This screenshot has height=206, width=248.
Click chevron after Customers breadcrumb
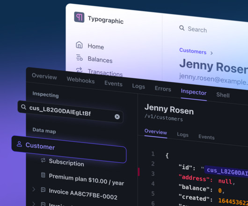pos(212,53)
